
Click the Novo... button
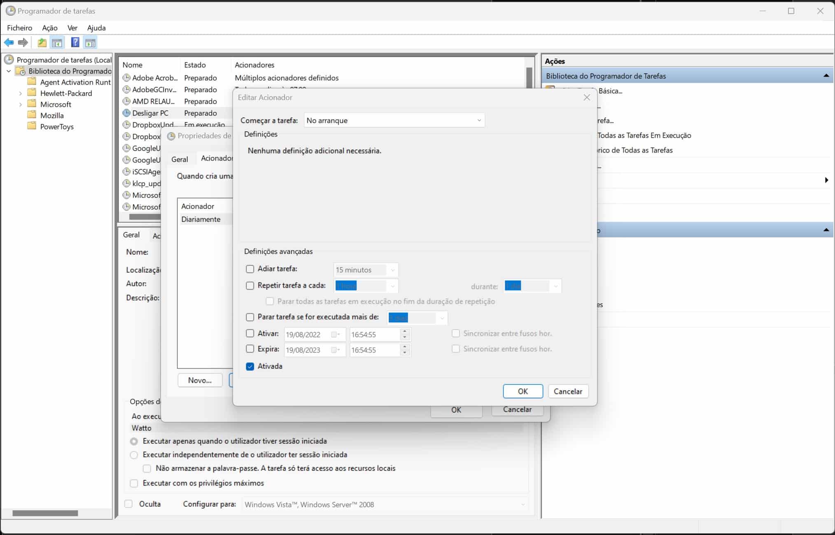click(200, 380)
